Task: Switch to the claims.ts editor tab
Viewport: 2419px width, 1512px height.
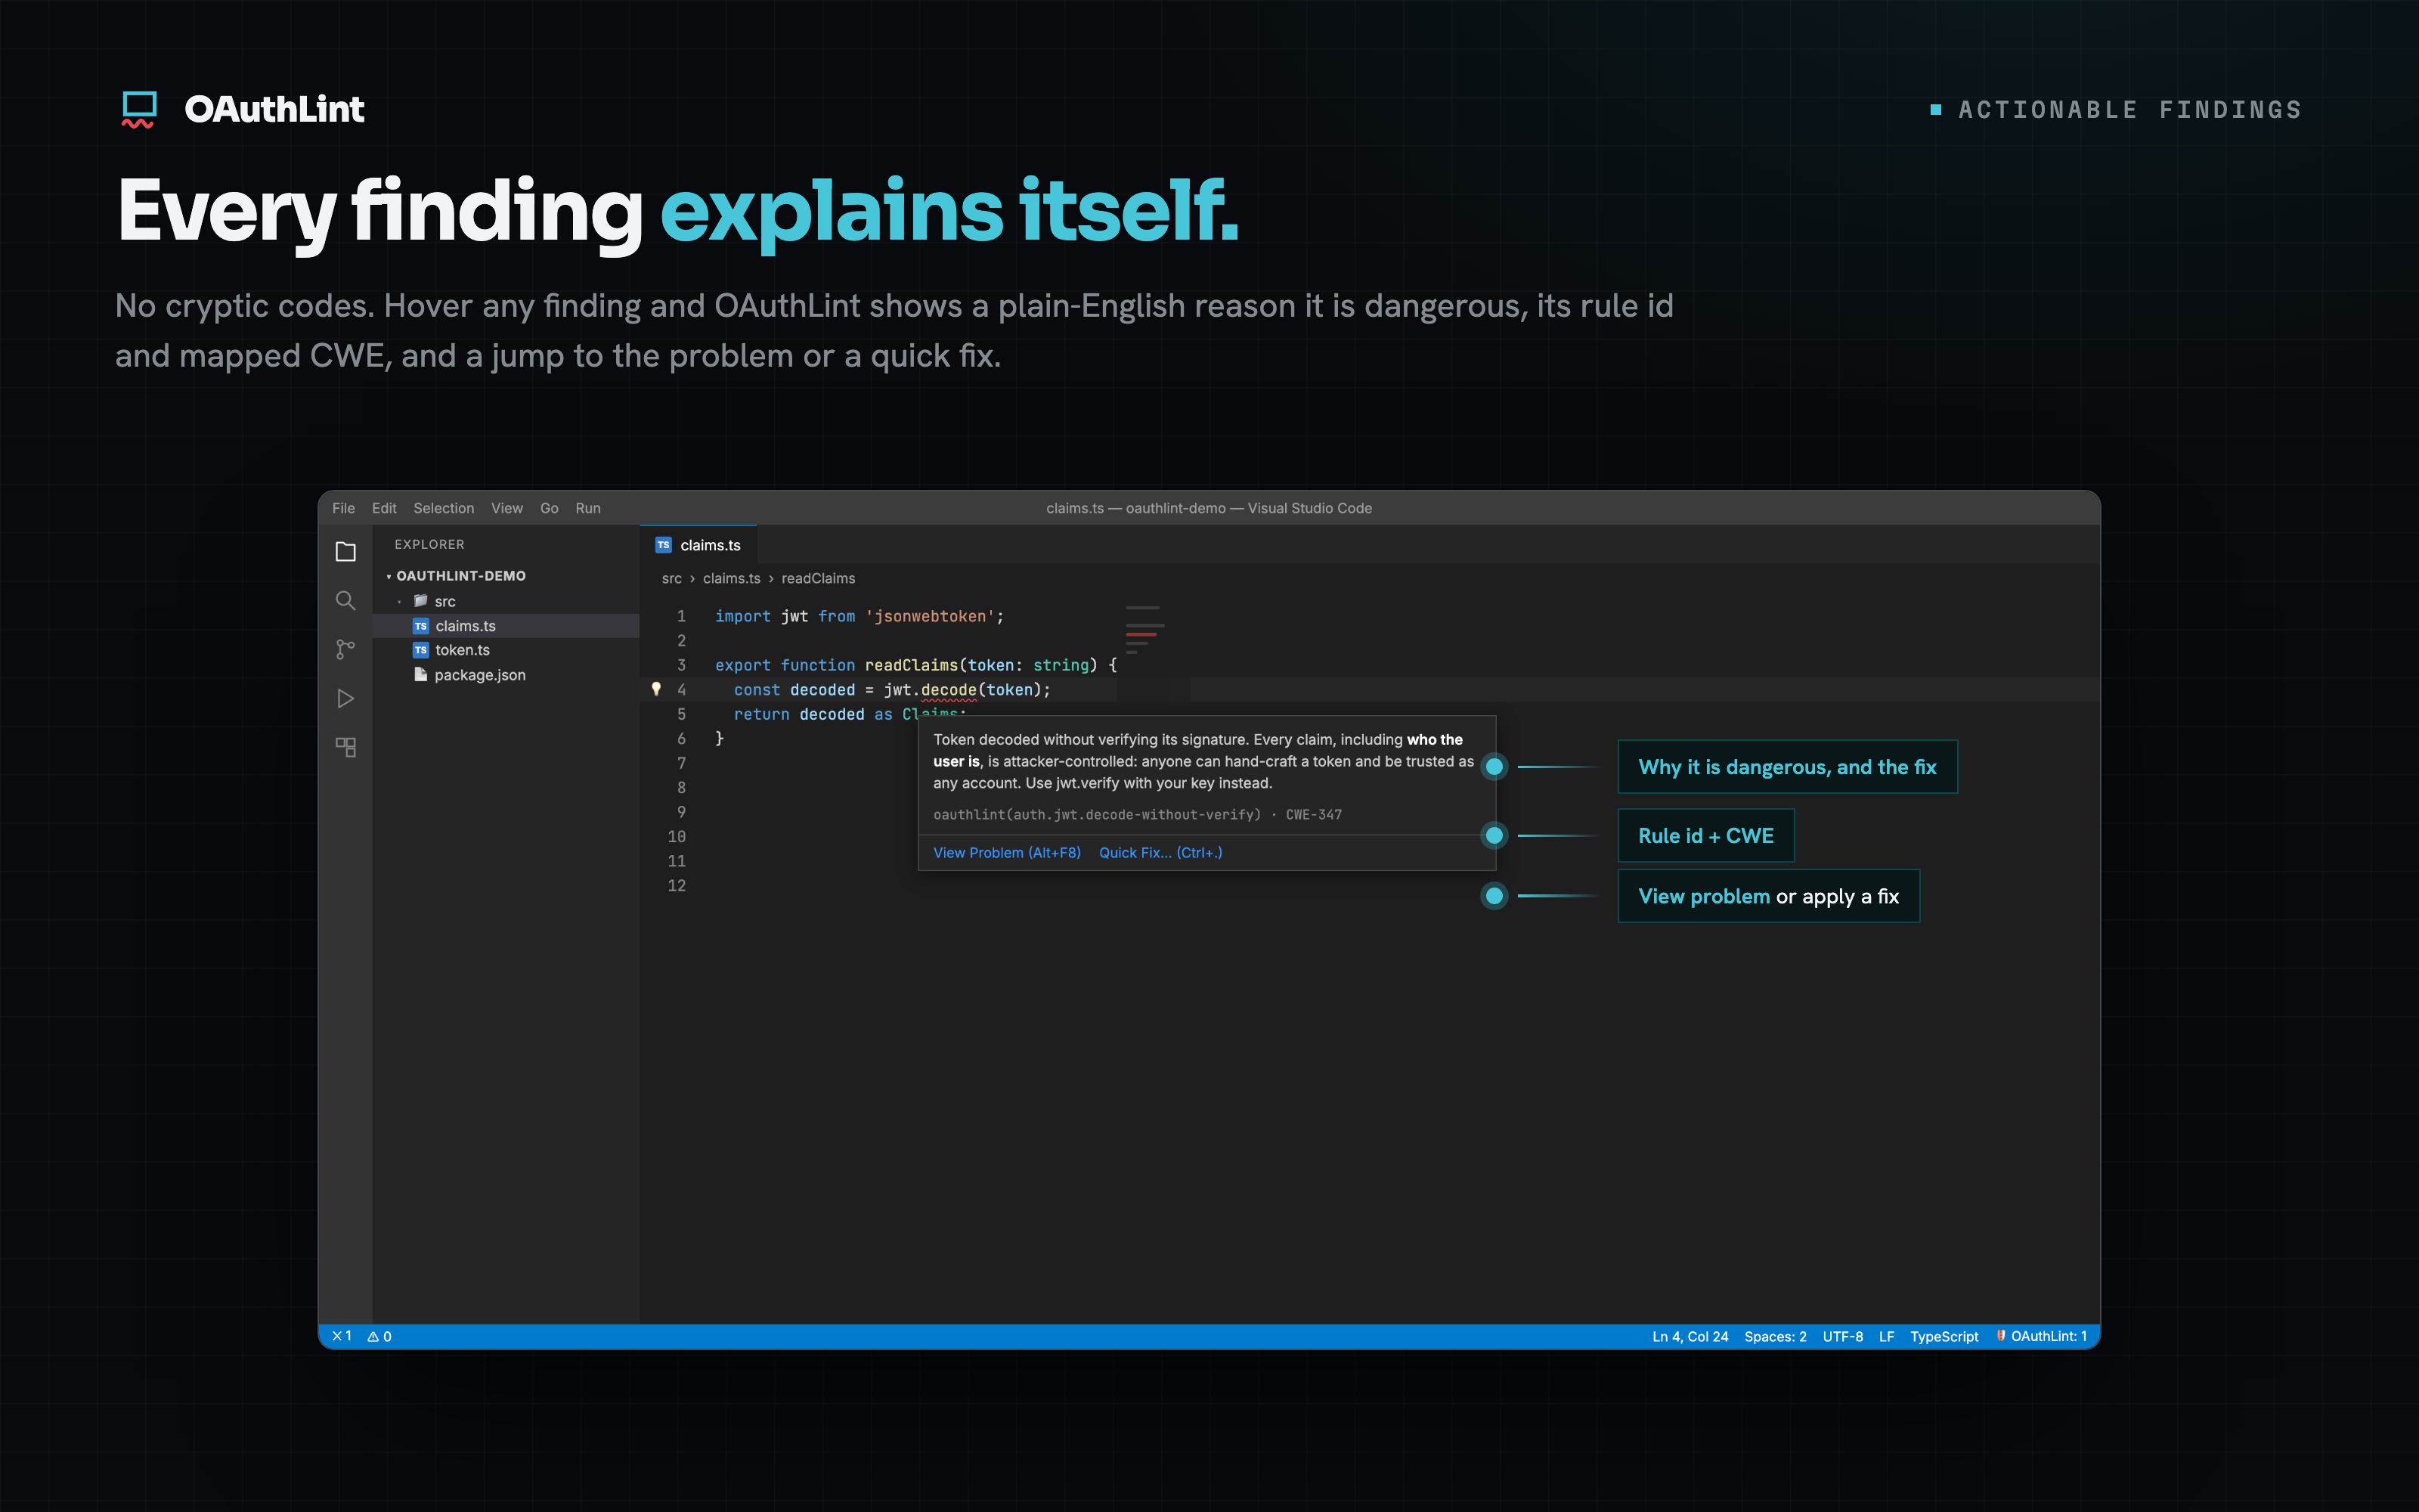Action: (698, 545)
